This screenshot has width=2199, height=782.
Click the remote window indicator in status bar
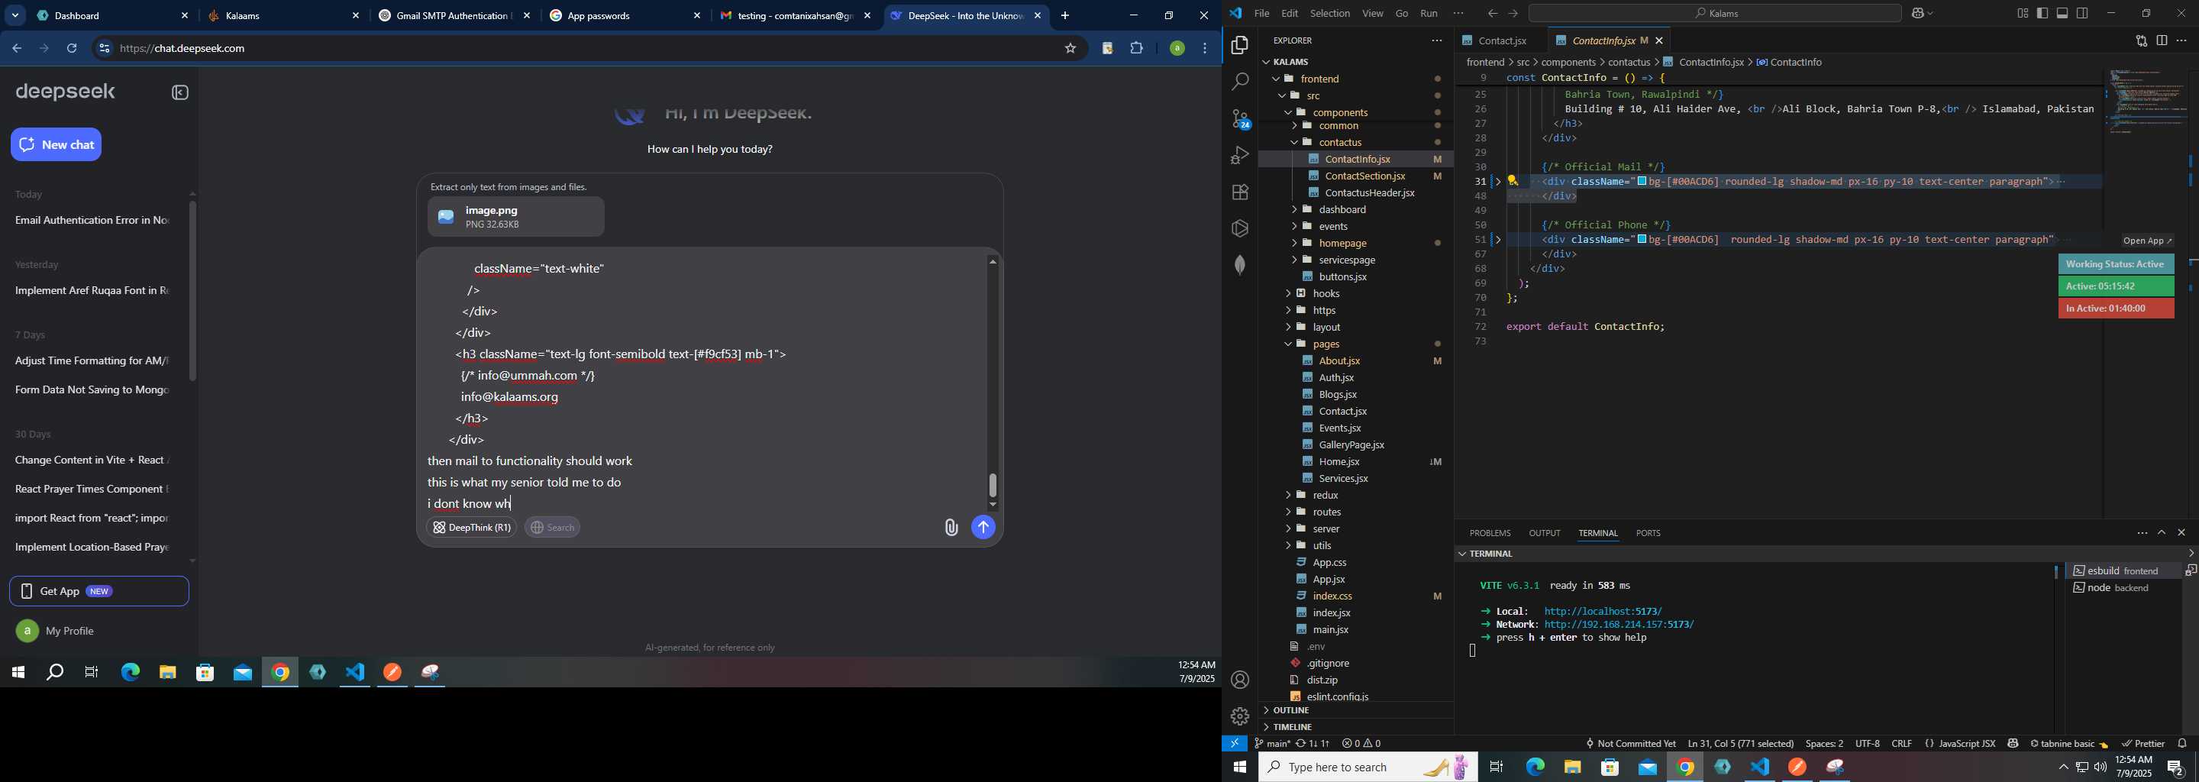[1235, 744]
